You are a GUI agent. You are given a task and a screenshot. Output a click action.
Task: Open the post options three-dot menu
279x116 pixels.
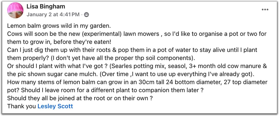click(265, 9)
